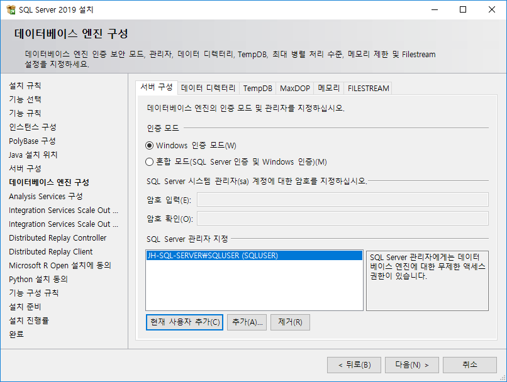Viewport: 507px width, 382px height.
Task: Click 기능 규칙 step in sidebar
Action: 25,113
